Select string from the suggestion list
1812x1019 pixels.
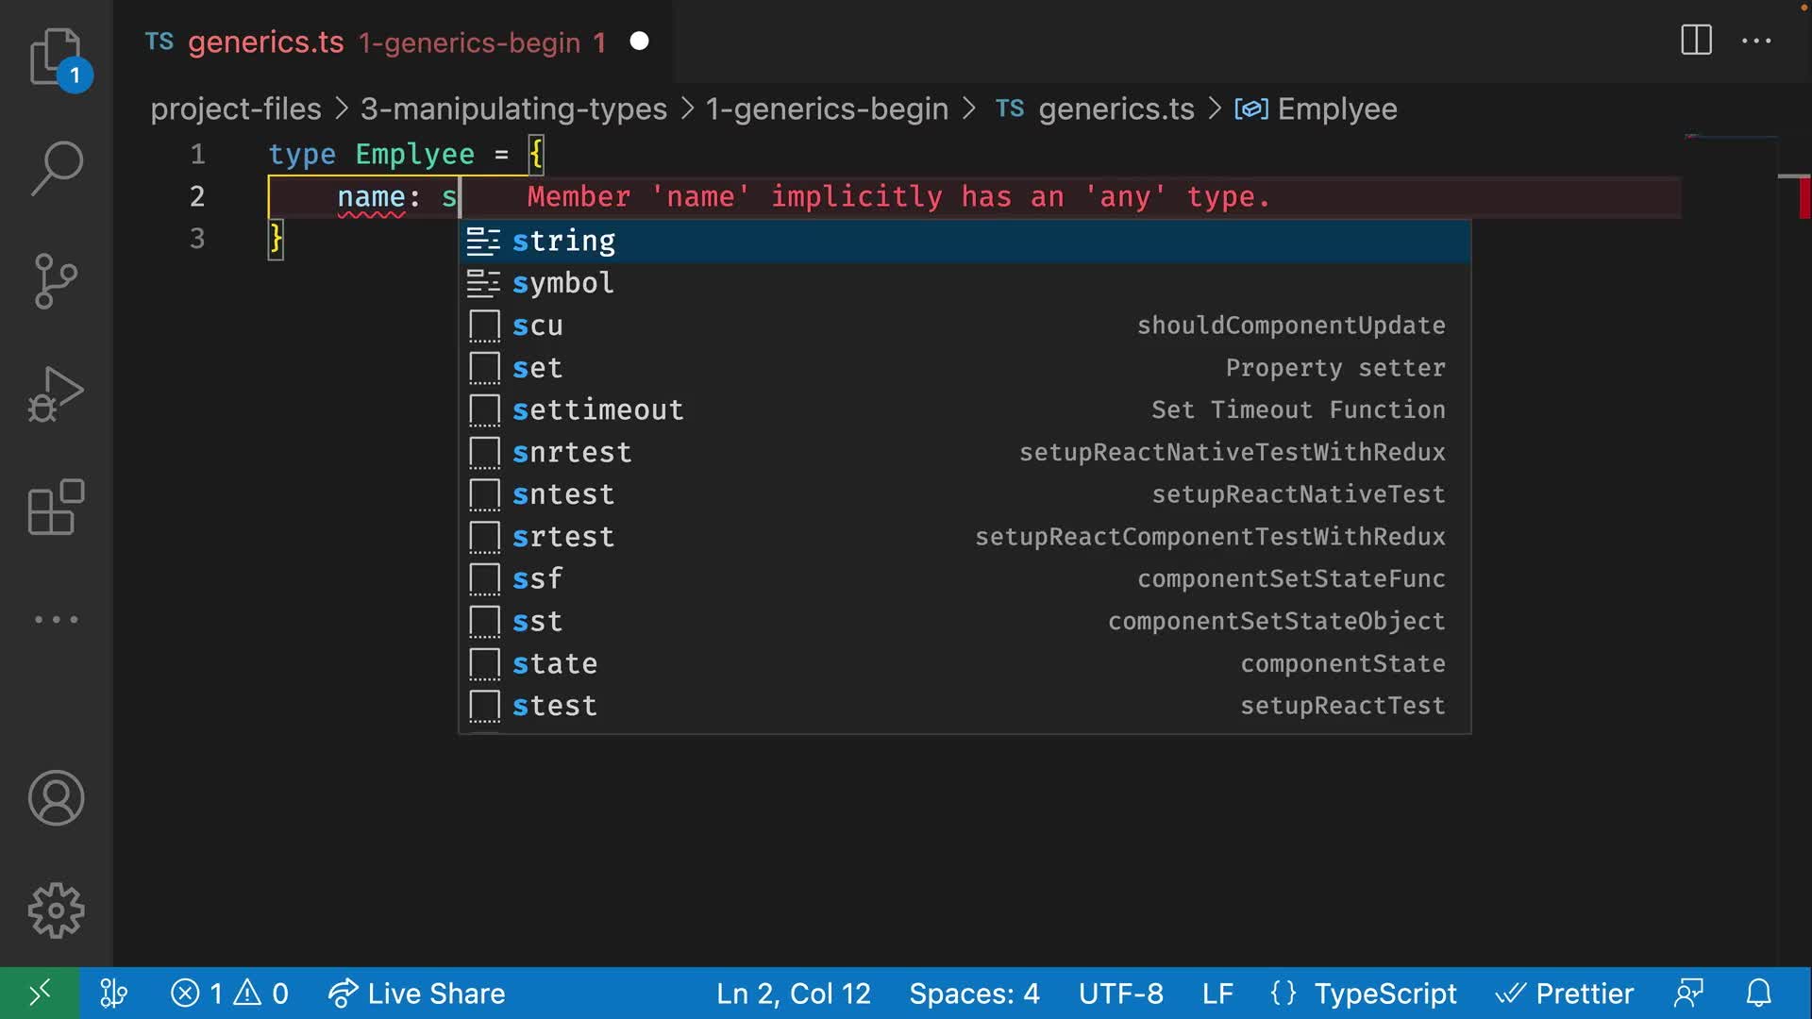coord(563,241)
